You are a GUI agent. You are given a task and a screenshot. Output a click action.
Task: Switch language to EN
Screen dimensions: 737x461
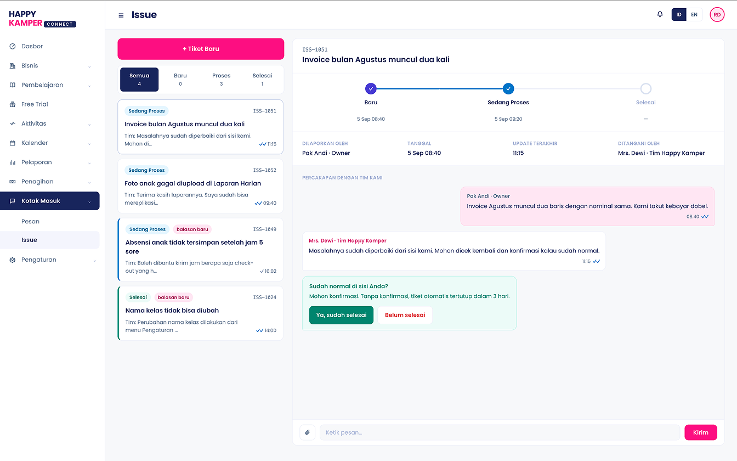[x=694, y=15]
